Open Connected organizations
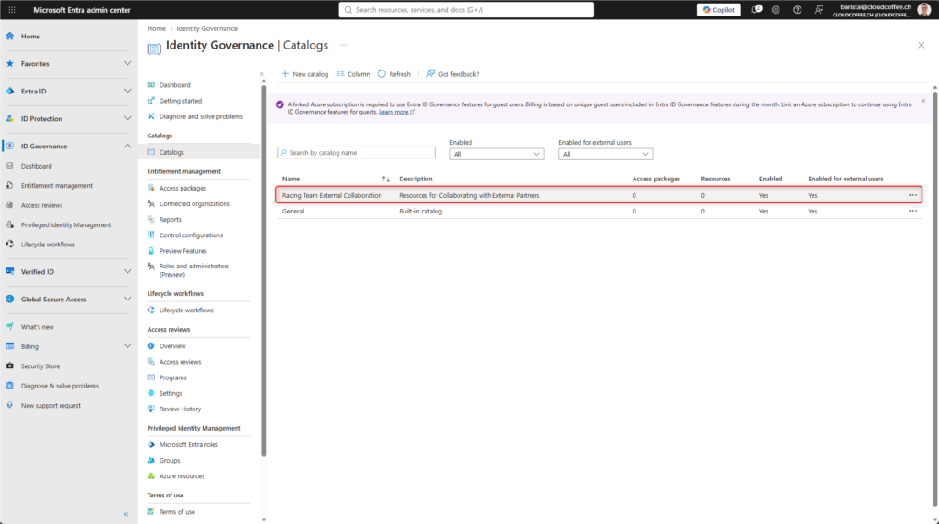 pos(194,204)
